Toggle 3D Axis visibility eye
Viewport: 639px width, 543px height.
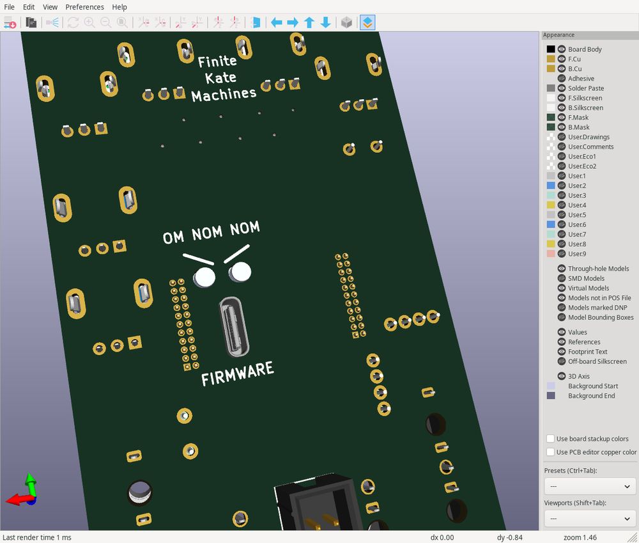point(562,376)
